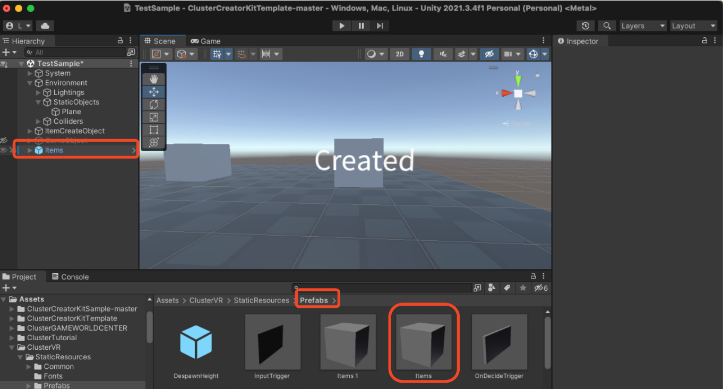723x389 pixels.
Task: Click the scene visibility crossed-eye toggle
Action: click(x=488, y=54)
